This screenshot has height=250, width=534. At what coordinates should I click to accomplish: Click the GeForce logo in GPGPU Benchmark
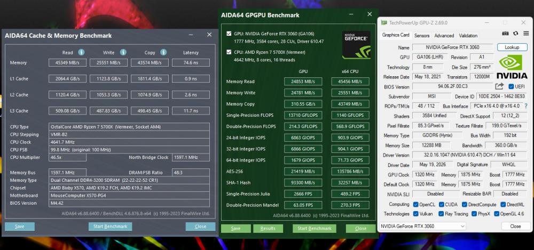(356, 45)
